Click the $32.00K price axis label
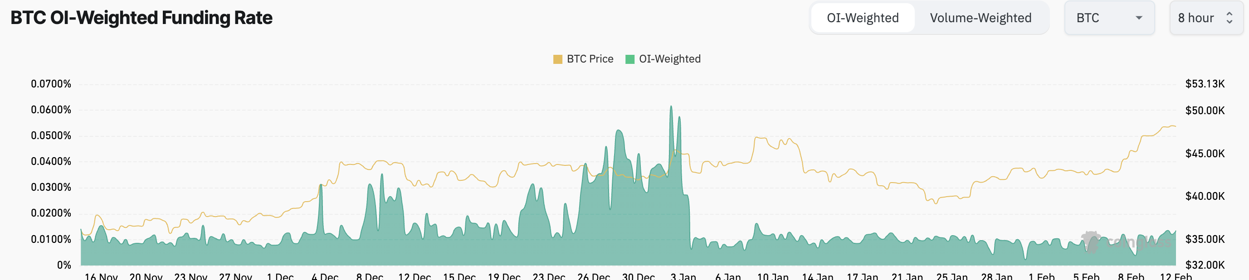 pos(1205,265)
